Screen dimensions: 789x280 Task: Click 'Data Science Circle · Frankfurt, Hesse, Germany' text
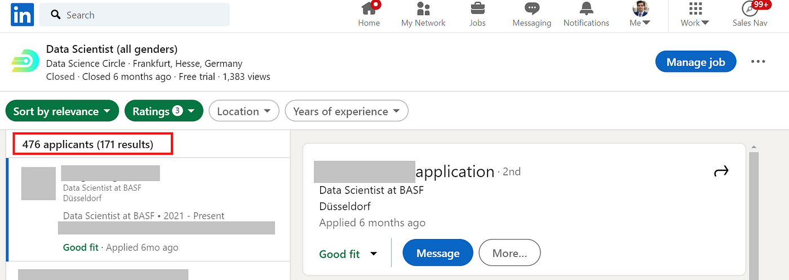pyautogui.click(x=144, y=64)
